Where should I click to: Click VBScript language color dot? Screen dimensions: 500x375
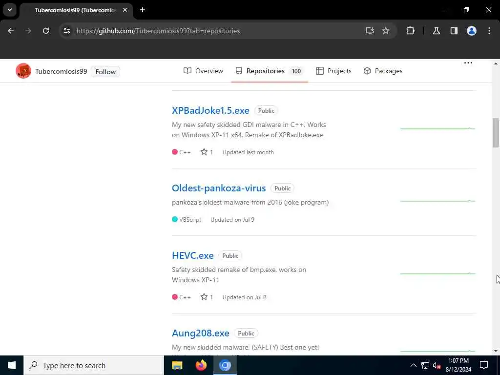pos(175,219)
